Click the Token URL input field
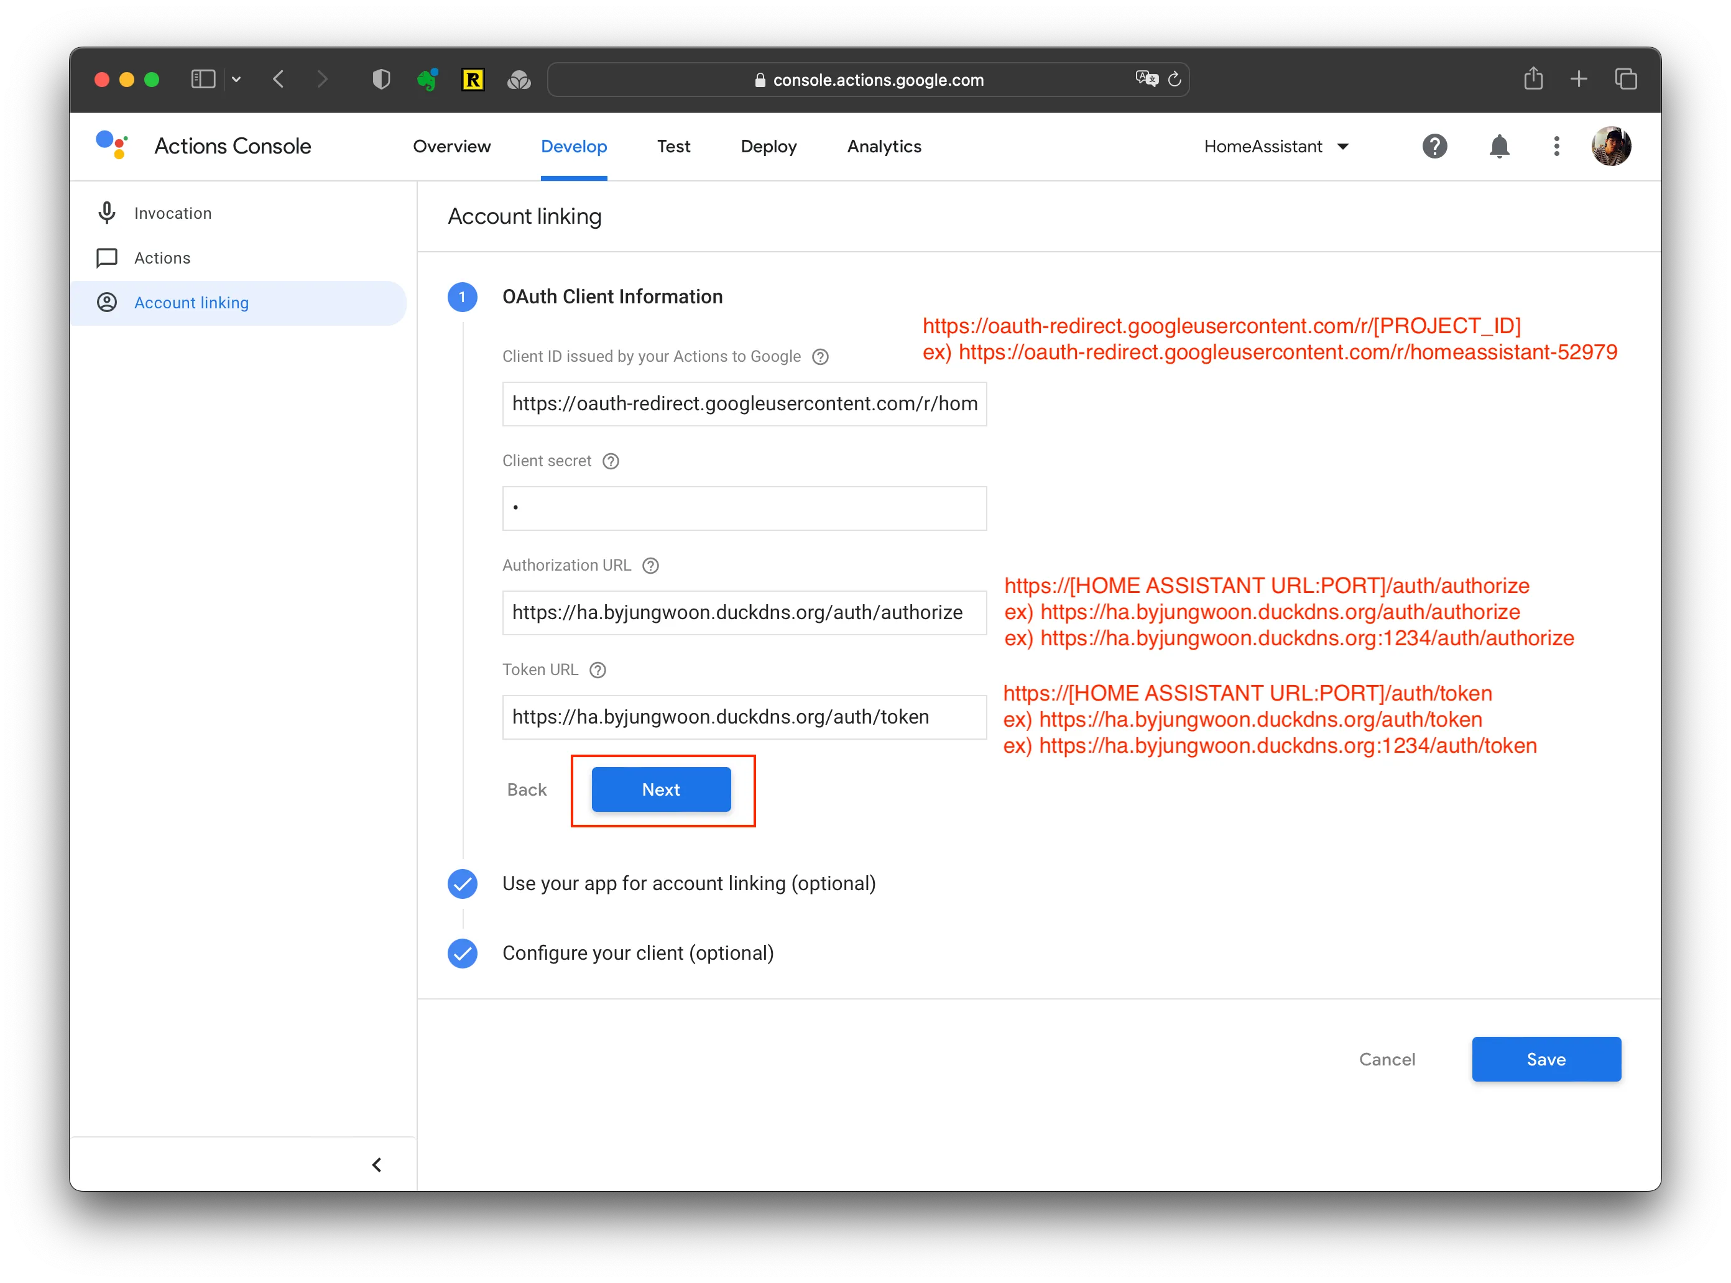The height and width of the screenshot is (1283, 1731). coord(744,716)
